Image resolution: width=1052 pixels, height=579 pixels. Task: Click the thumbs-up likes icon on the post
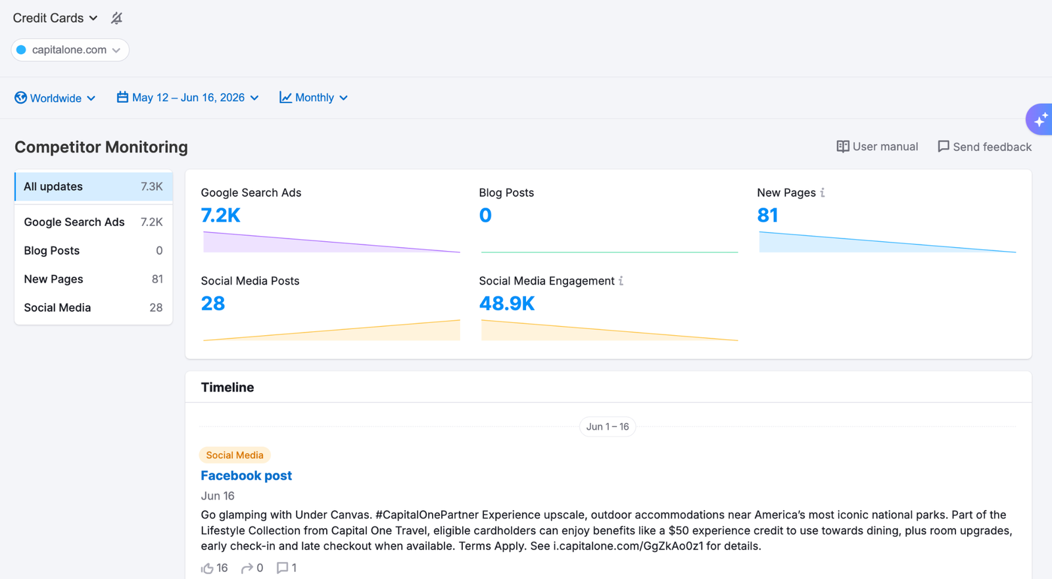(x=207, y=568)
